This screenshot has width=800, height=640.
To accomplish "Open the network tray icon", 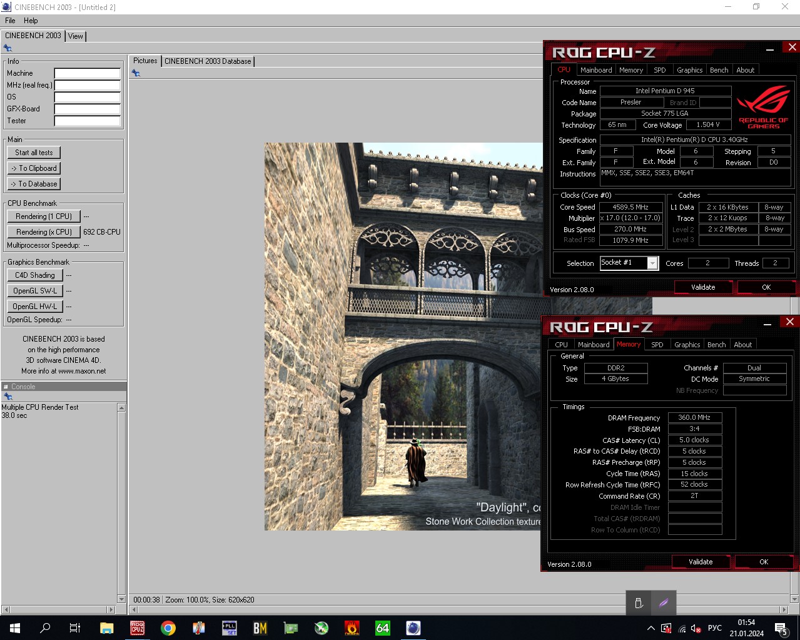I will click(682, 628).
